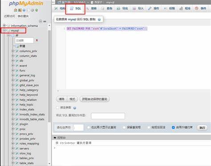
Task: Click the Go execute button
Action: tap(202, 127)
